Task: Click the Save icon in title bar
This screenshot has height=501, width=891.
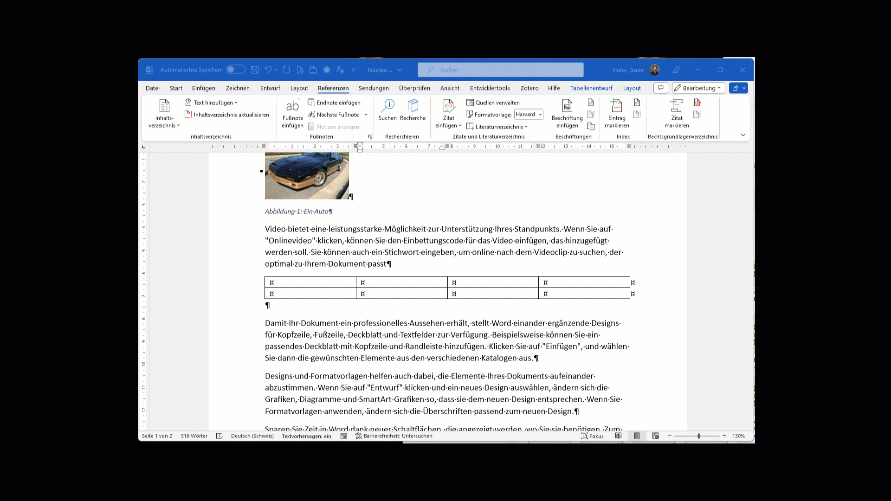Action: tap(255, 70)
